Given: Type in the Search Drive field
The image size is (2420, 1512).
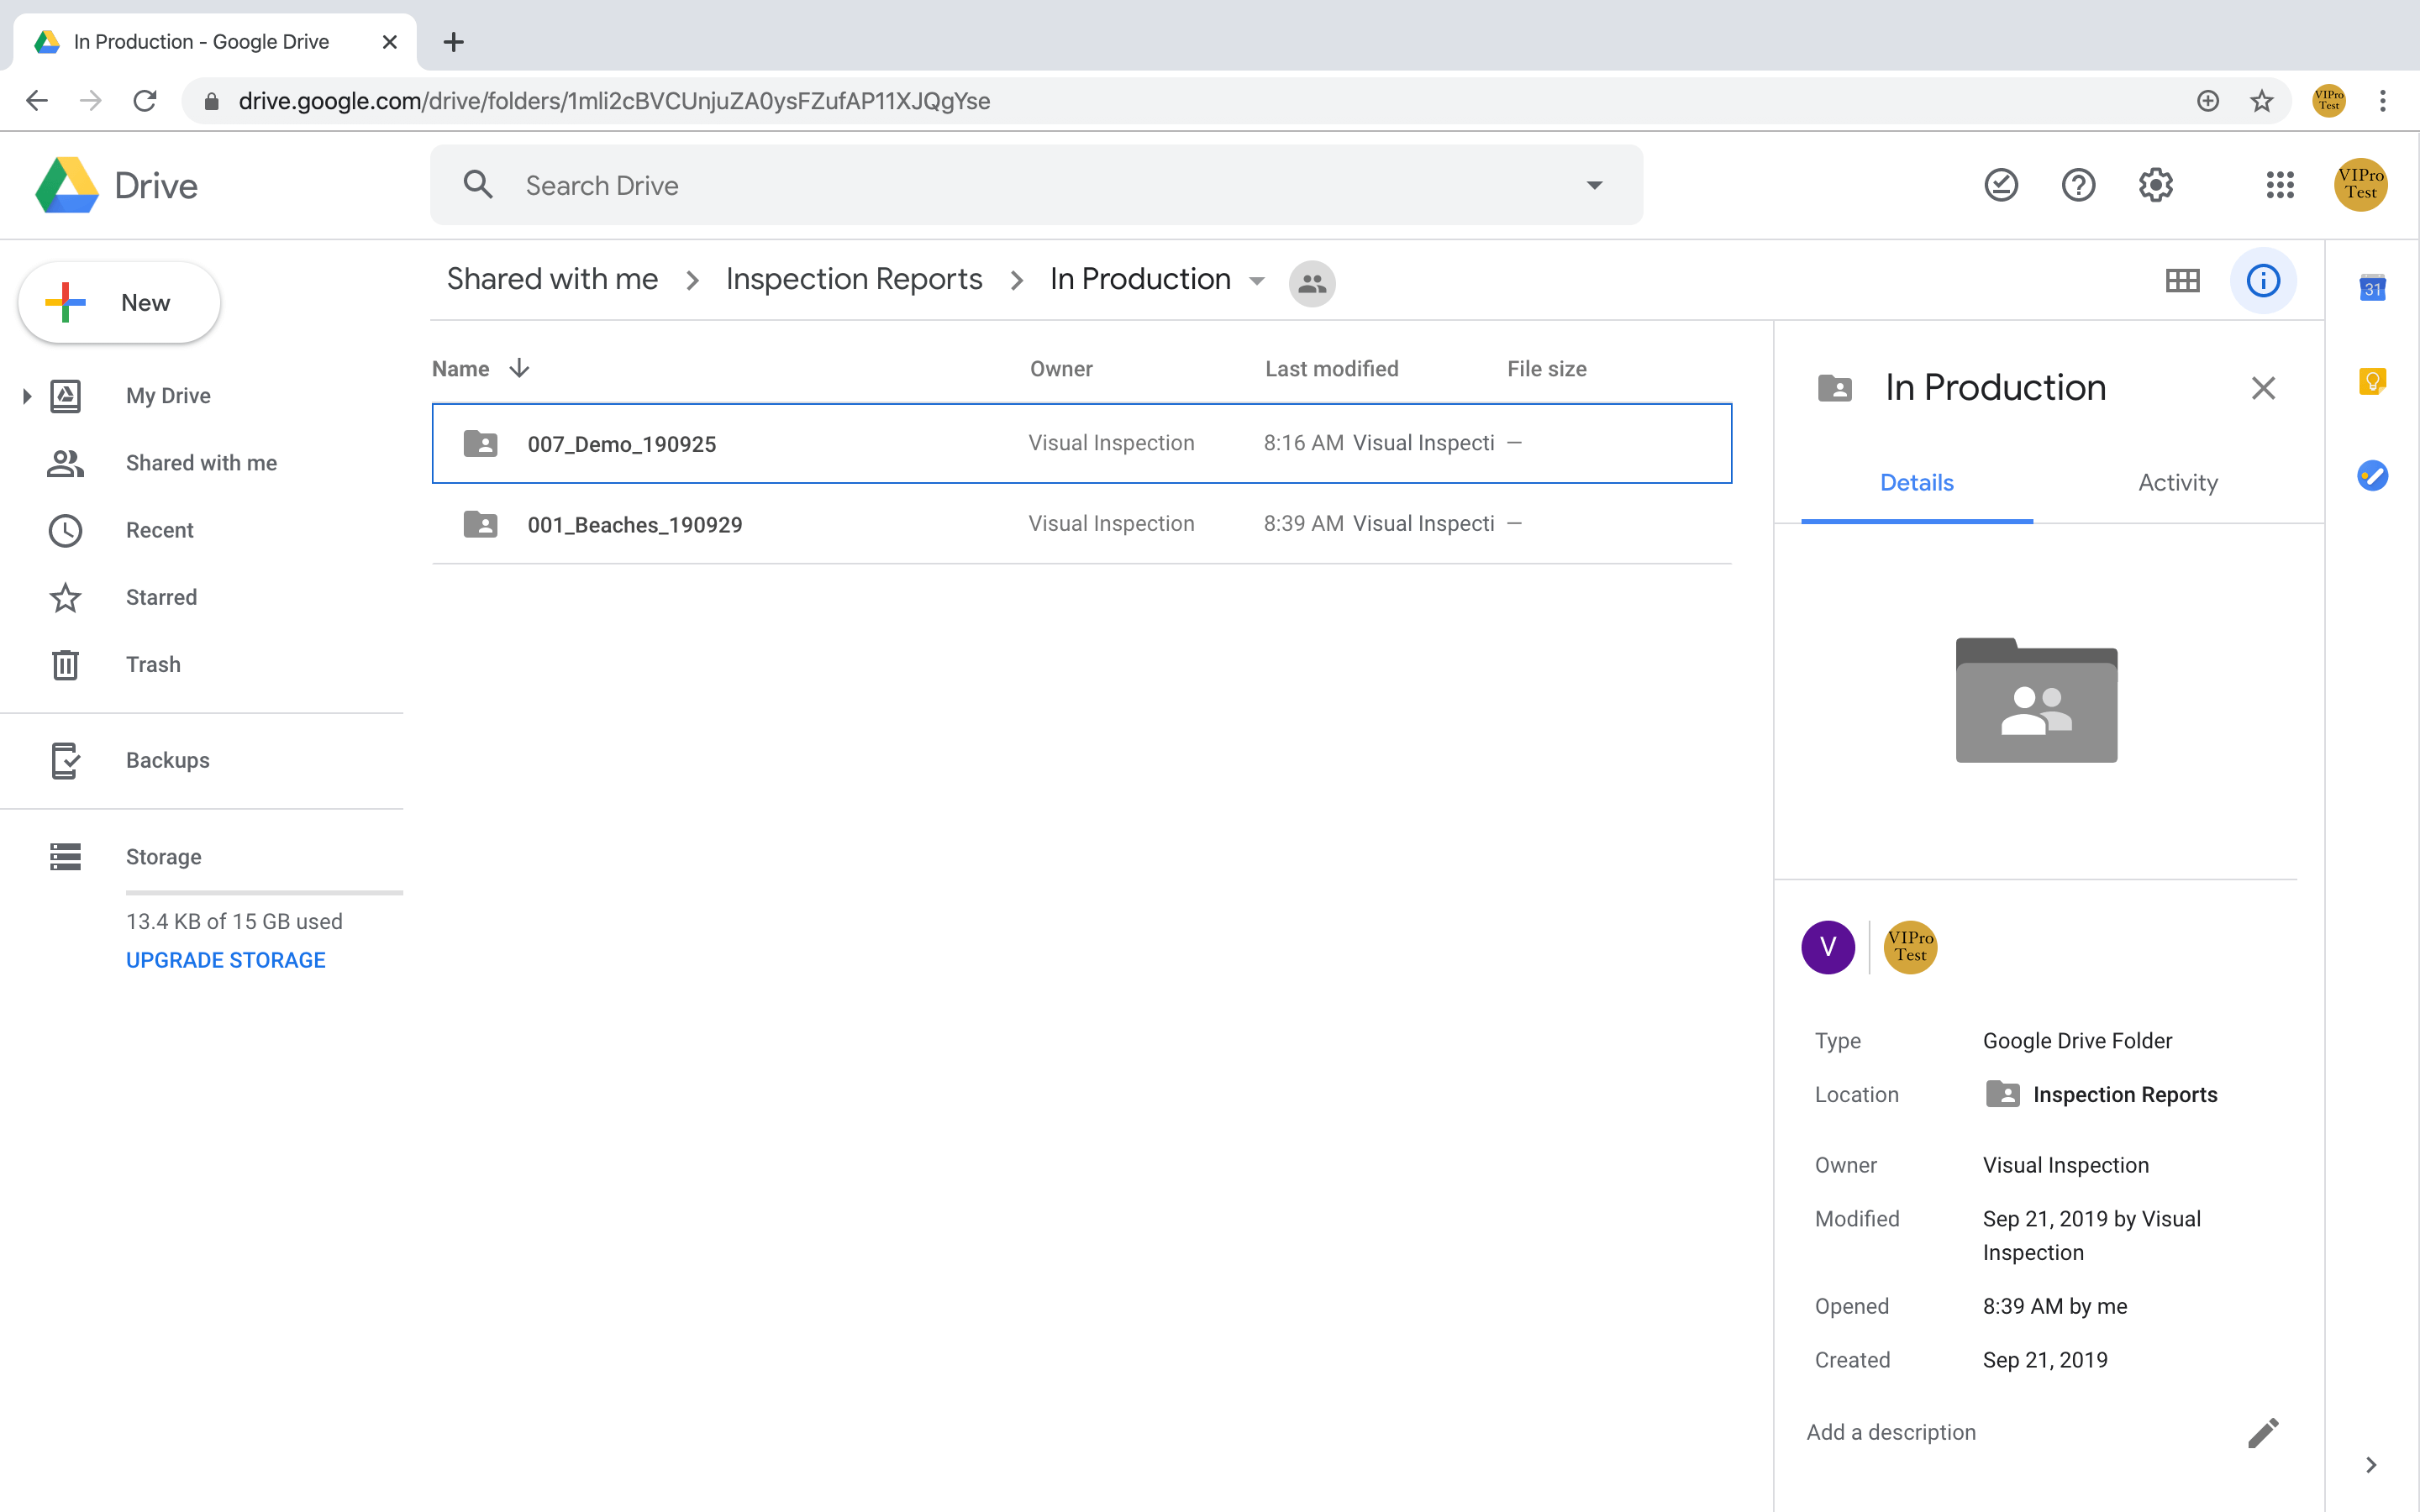Looking at the screenshot, I should pyautogui.click(x=1036, y=185).
